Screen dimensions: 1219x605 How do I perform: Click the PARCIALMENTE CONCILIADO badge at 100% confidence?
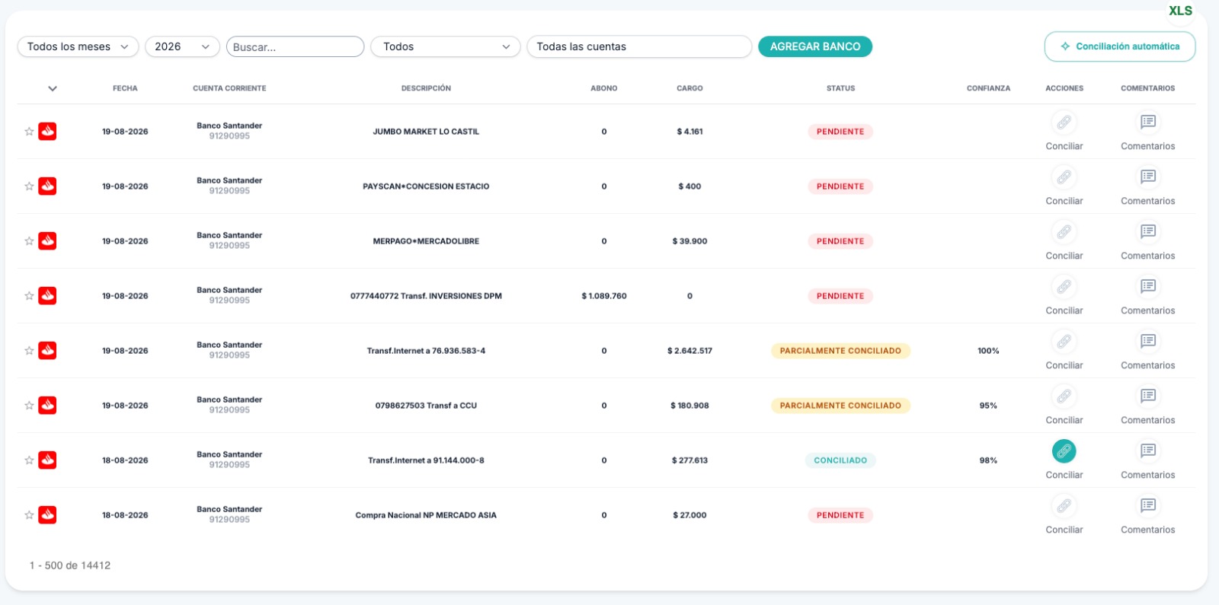[840, 351]
